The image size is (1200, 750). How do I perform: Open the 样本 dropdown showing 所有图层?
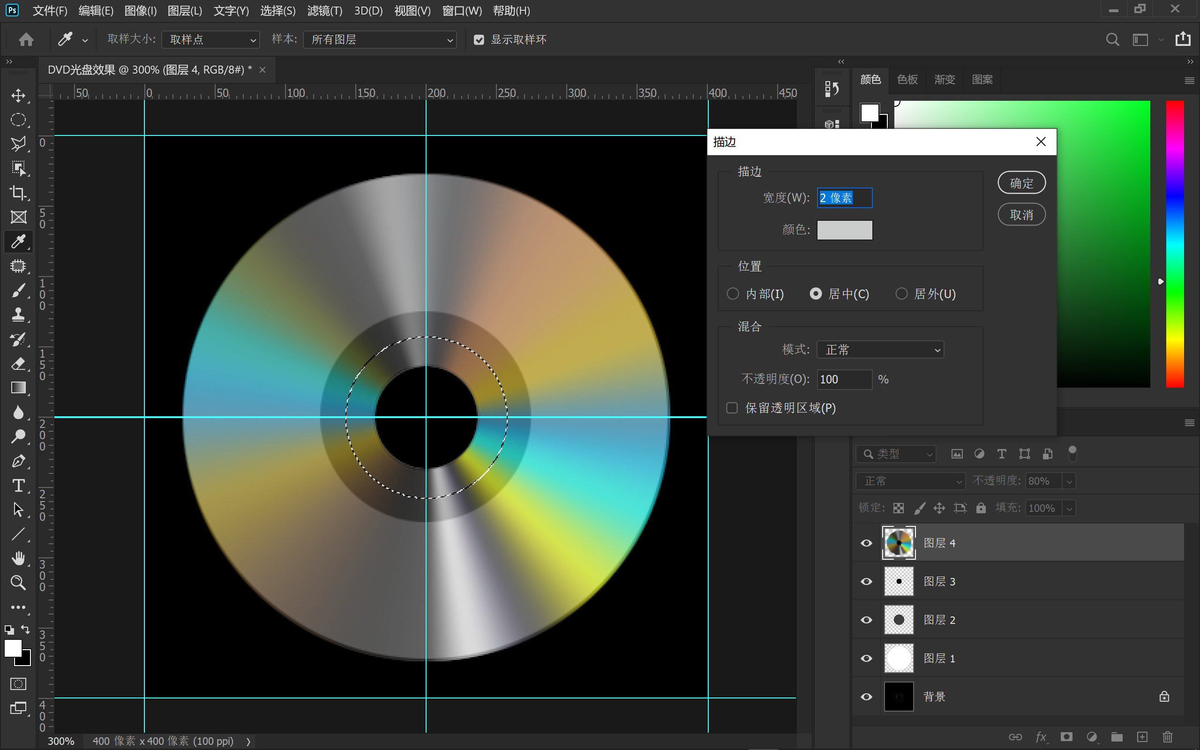[379, 40]
